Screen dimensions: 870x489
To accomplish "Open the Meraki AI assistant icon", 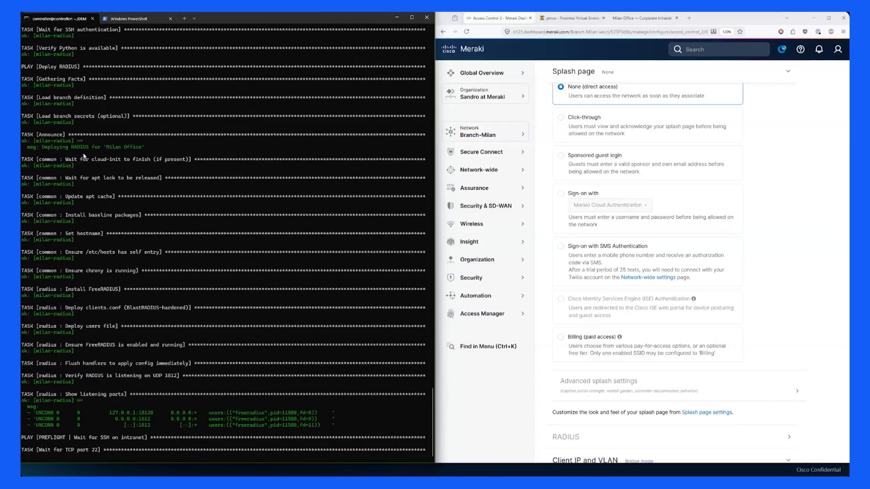I will tap(782, 49).
